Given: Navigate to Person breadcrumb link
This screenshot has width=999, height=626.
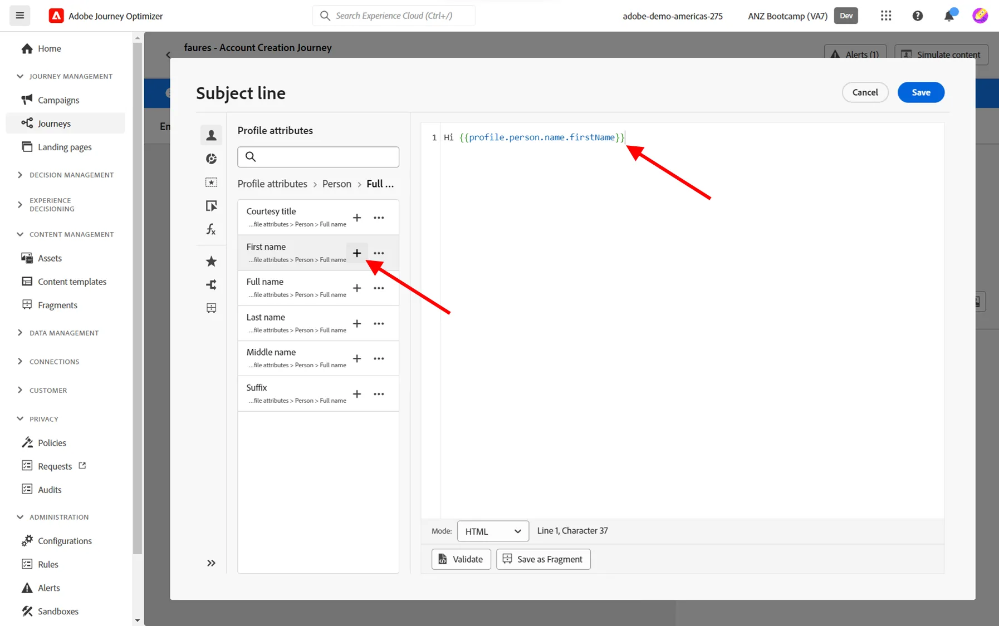Looking at the screenshot, I should [337, 184].
